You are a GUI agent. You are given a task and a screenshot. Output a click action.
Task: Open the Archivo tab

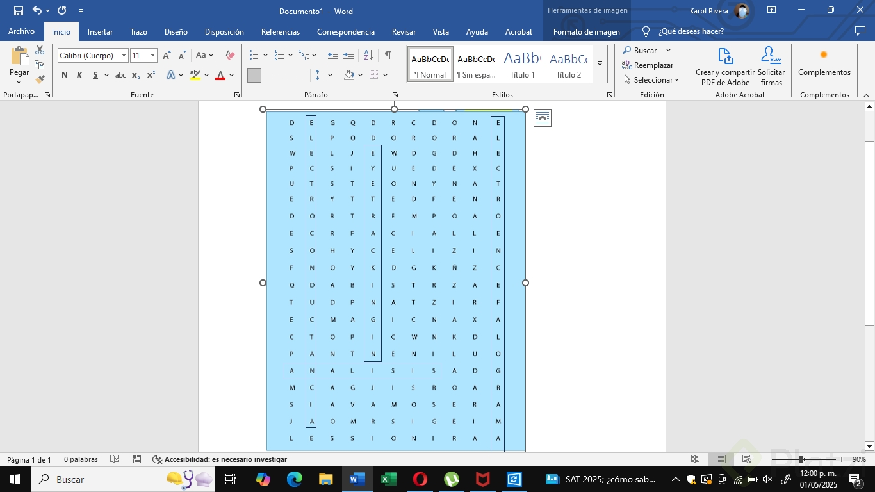[21, 31]
